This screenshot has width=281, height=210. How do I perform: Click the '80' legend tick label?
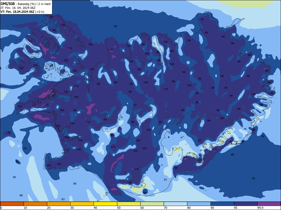pyautogui.click(x=189, y=208)
